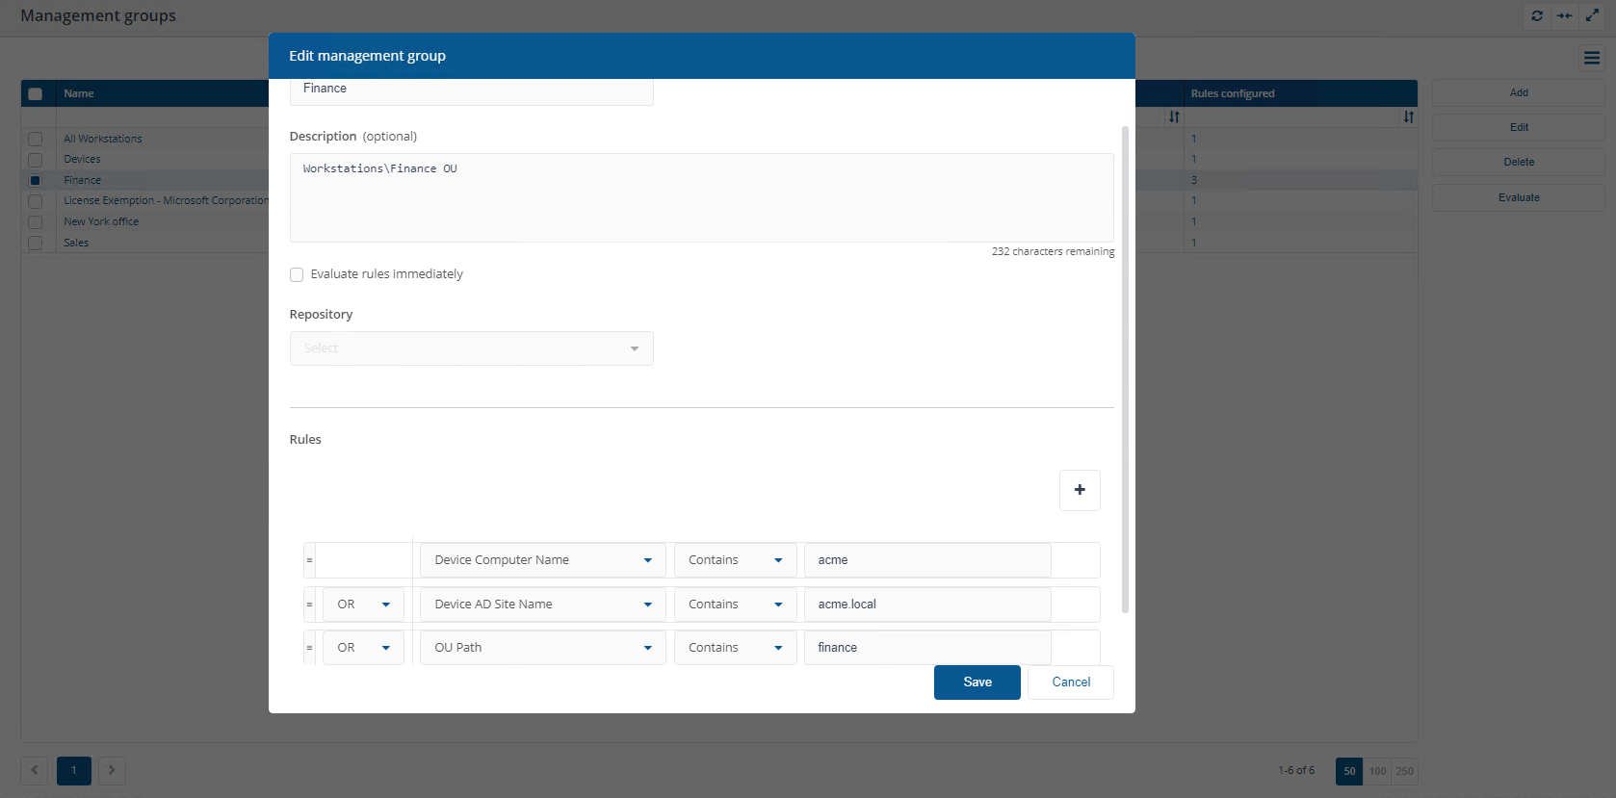The height and width of the screenshot is (798, 1616).
Task: Toggle the select-all checkbox in table header
Action: click(x=36, y=94)
